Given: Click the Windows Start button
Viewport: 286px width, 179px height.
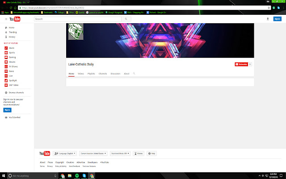Looking at the screenshot, I should (4, 176).
